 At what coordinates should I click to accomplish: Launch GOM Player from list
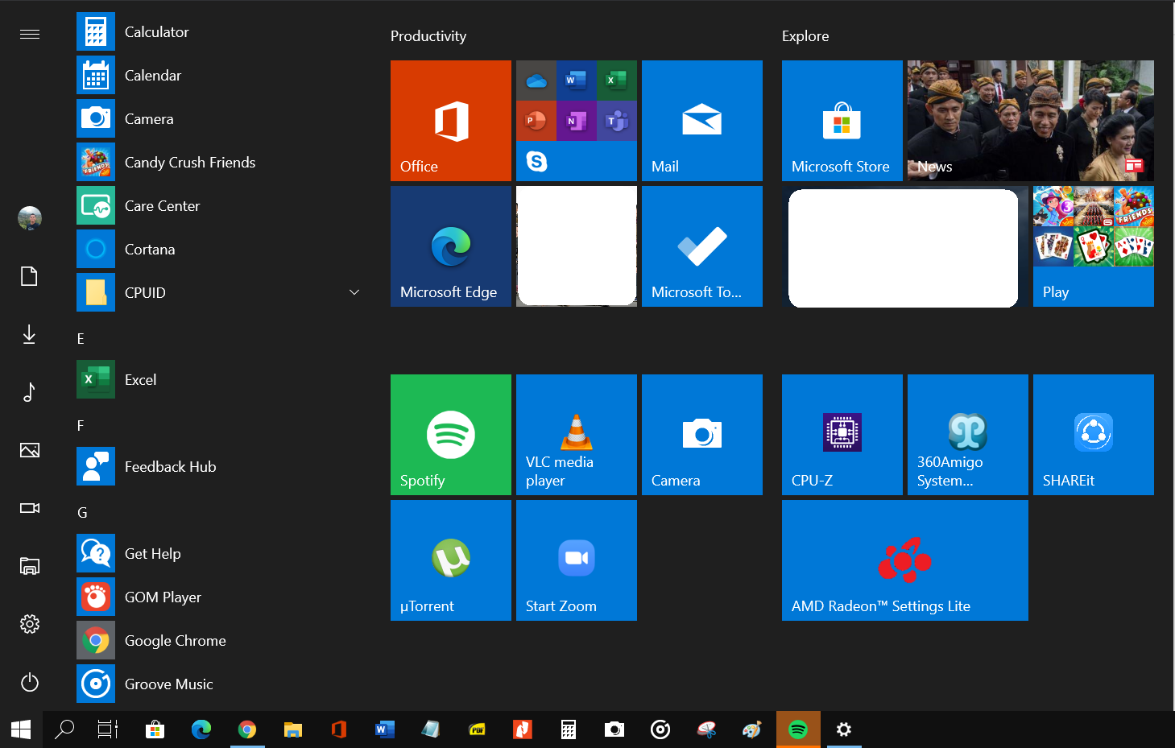(219, 597)
